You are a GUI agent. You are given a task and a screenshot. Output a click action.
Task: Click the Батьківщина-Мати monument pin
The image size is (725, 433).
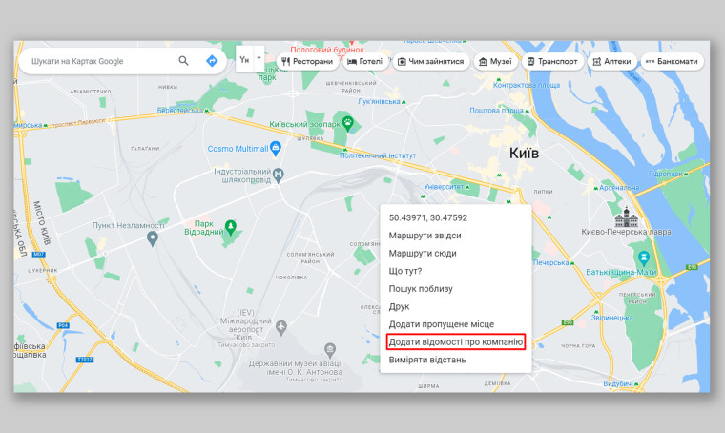coord(644,258)
